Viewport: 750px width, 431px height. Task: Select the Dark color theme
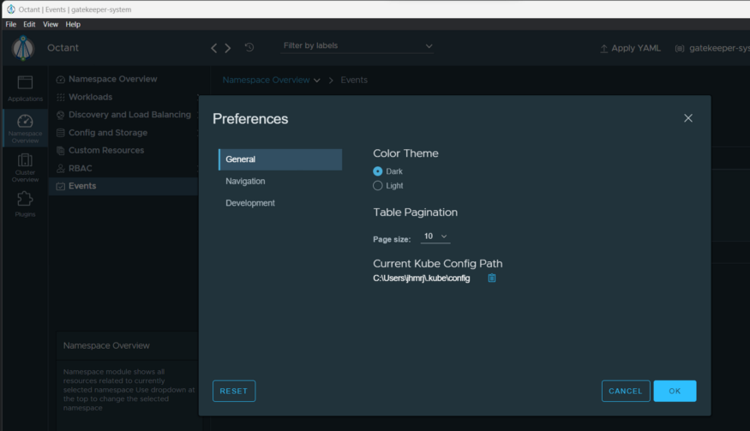click(378, 171)
